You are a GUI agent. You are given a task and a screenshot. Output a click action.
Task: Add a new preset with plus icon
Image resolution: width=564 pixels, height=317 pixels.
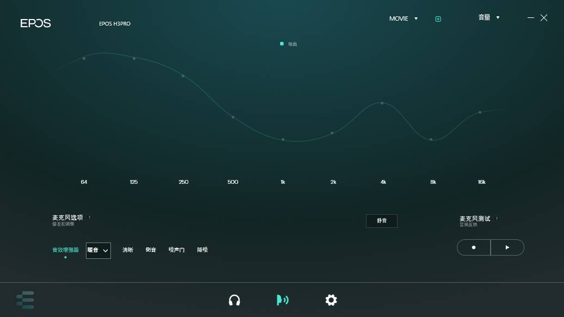coord(438,19)
